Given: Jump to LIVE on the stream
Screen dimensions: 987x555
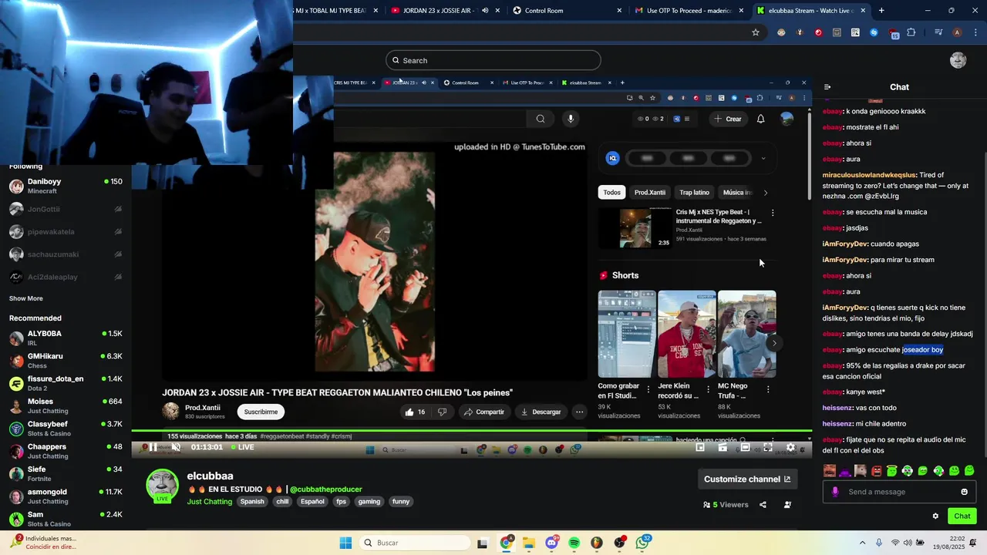Looking at the screenshot, I should pos(241,447).
